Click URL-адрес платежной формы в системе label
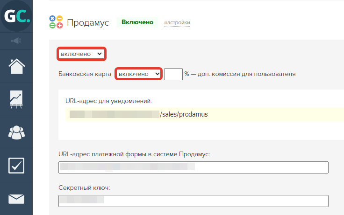 (x=134, y=154)
